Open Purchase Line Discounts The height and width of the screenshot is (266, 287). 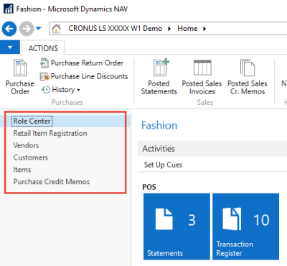tap(84, 76)
